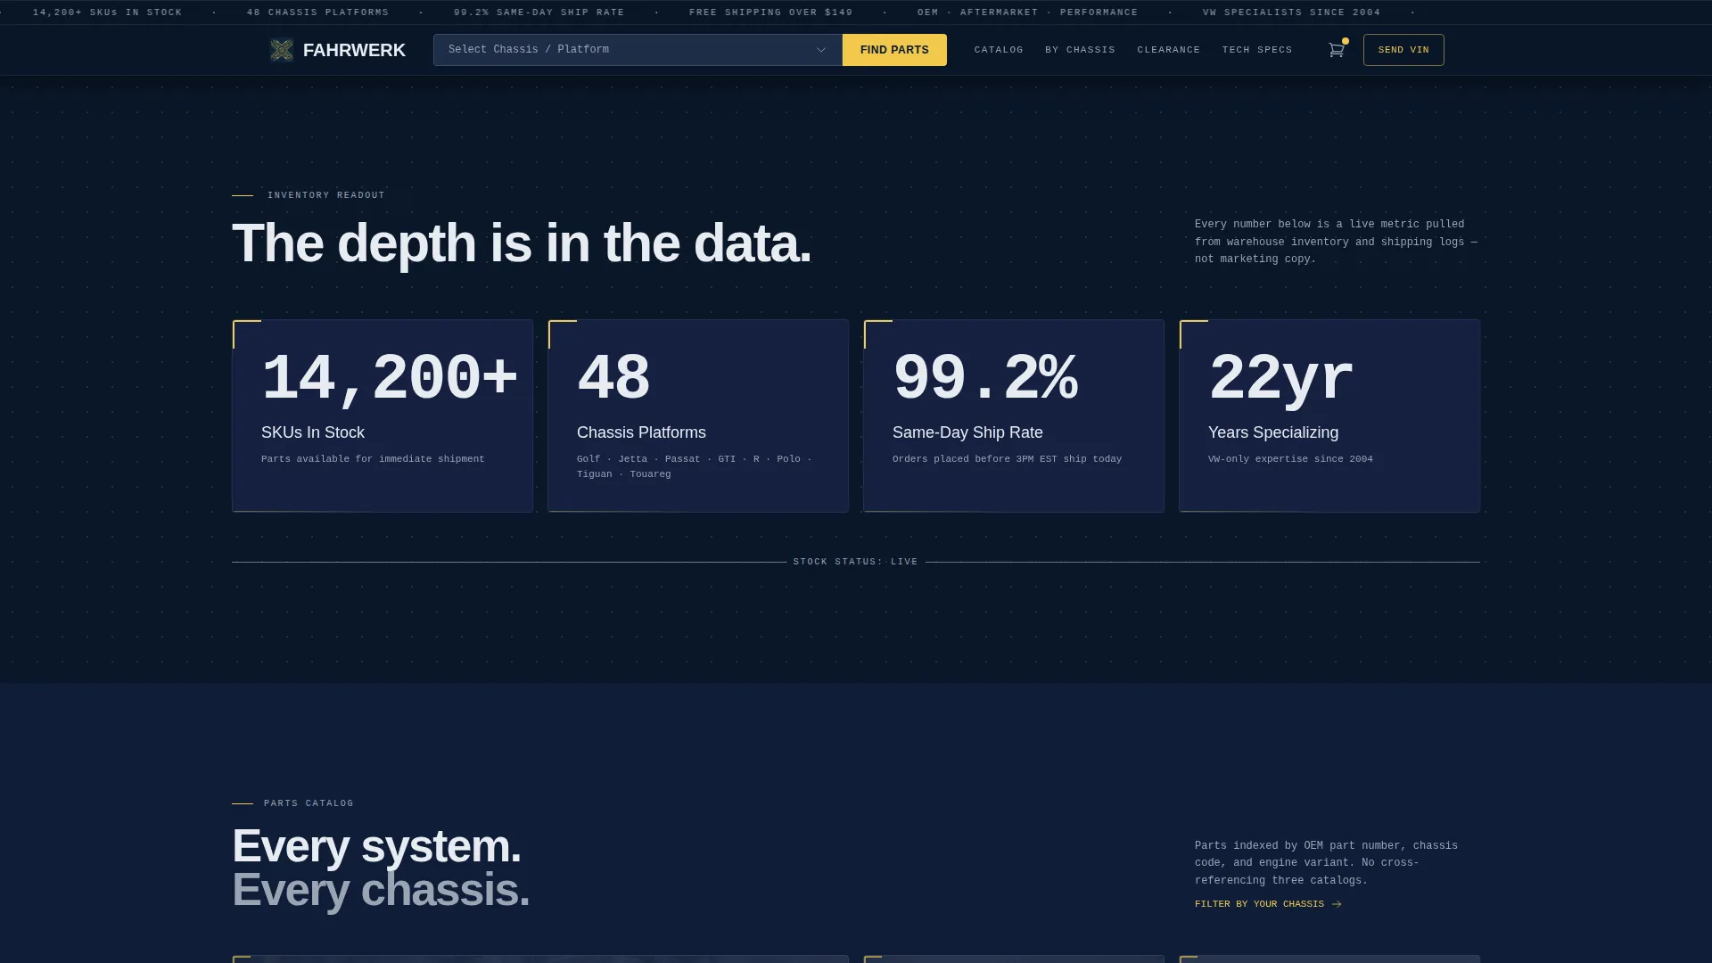Click the VW Specialists Since 2004 ticker text
Viewport: 1712px width, 963px height.
[x=1291, y=12]
